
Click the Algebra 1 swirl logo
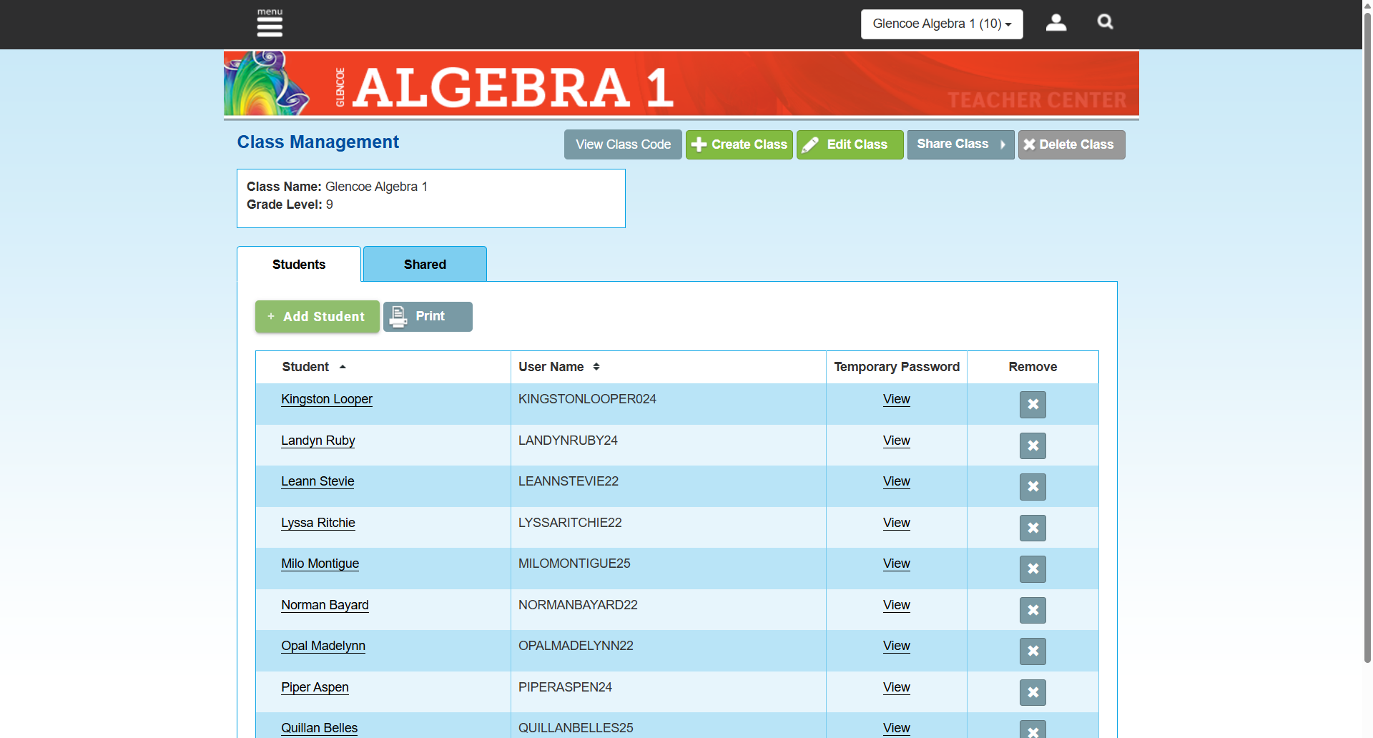(267, 83)
